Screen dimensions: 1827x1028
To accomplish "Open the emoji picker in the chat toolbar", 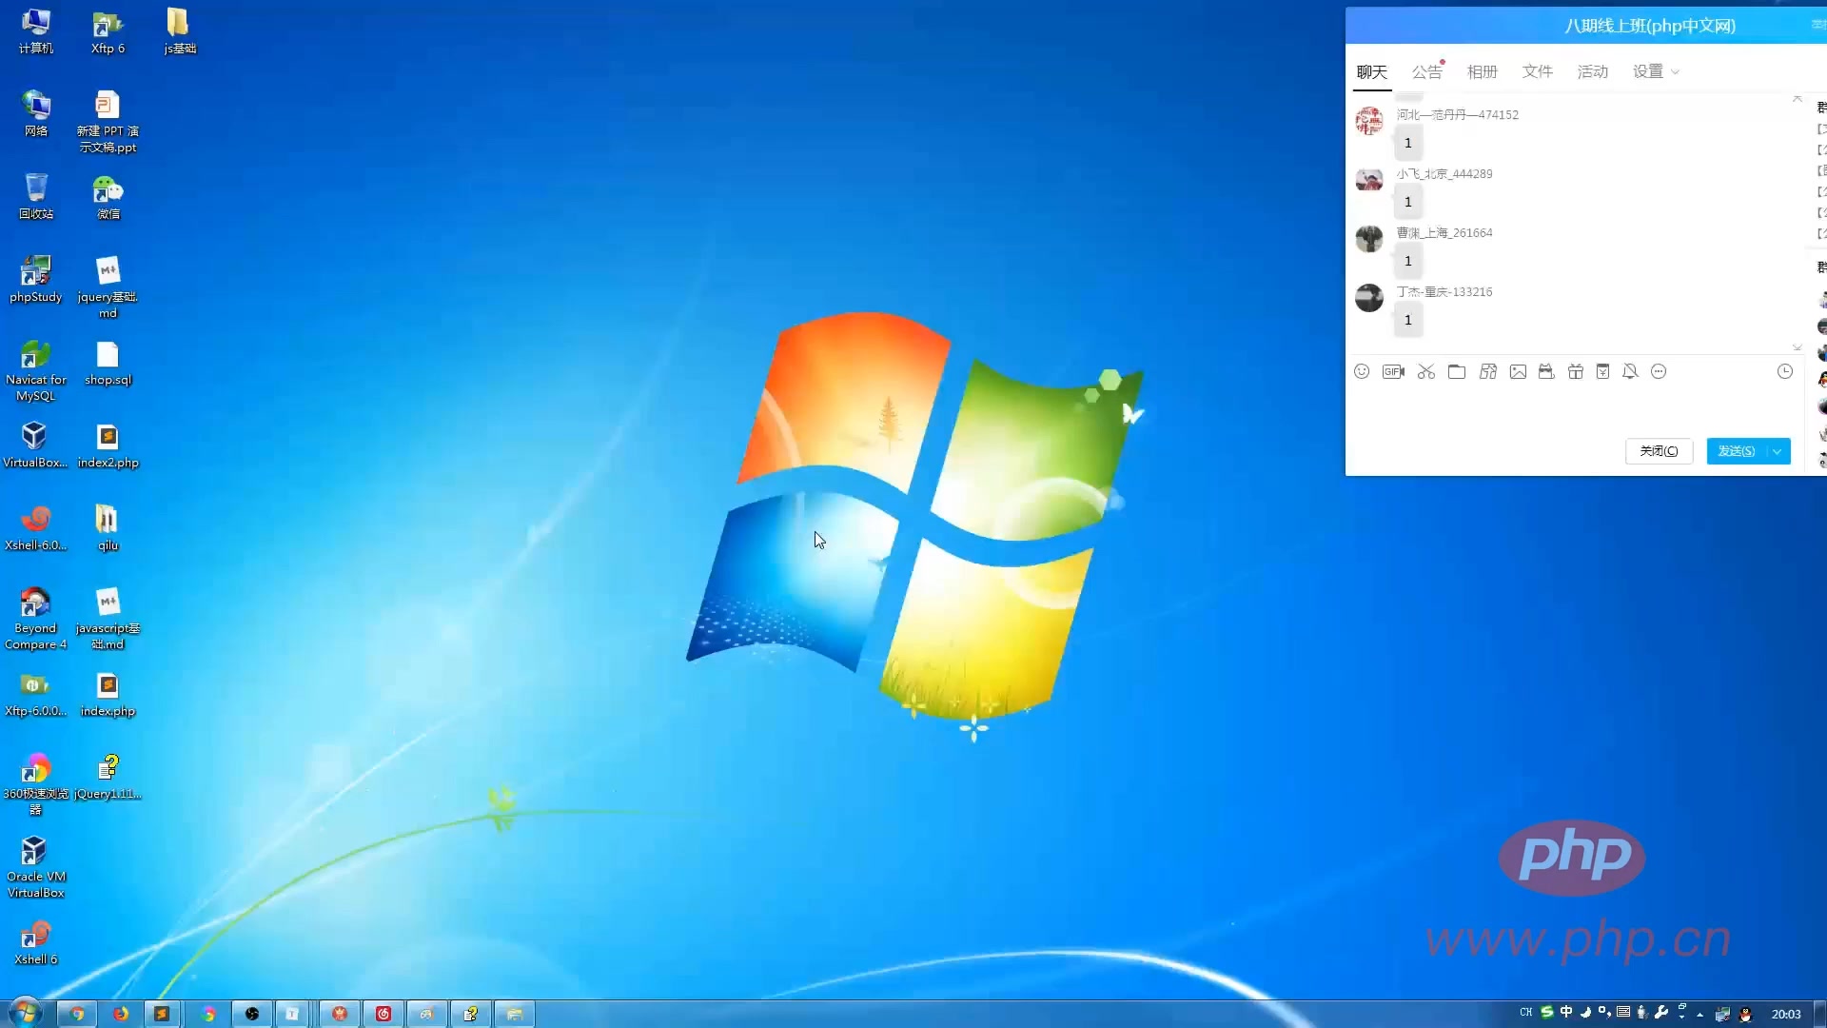I will [1362, 371].
